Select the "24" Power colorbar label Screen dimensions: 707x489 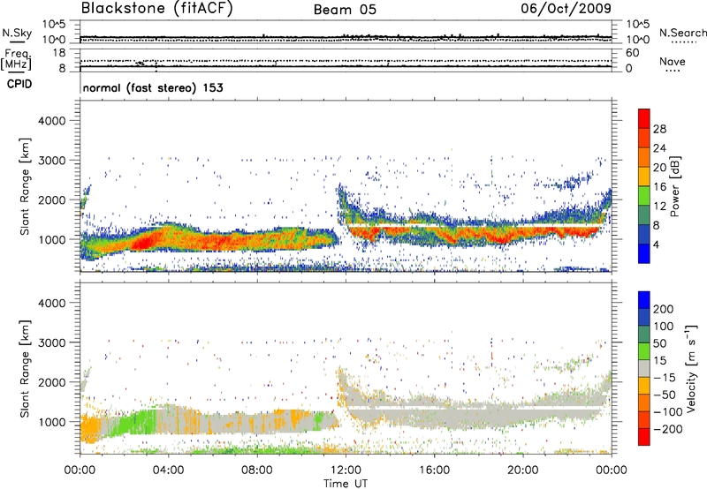coord(659,148)
